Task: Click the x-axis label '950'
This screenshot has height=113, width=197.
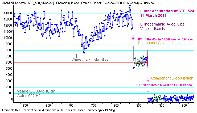Action: click(184, 106)
